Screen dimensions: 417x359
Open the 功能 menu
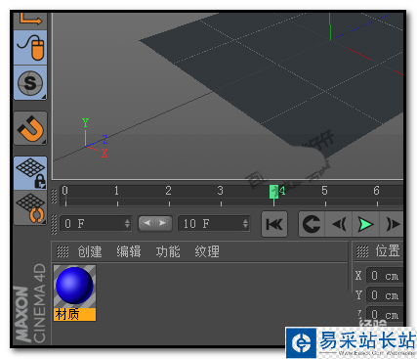point(168,251)
